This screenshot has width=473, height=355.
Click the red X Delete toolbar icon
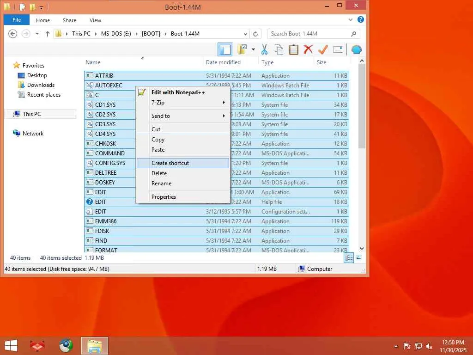coord(308,49)
